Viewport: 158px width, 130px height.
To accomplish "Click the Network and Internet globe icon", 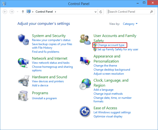I will coord(23,63).
